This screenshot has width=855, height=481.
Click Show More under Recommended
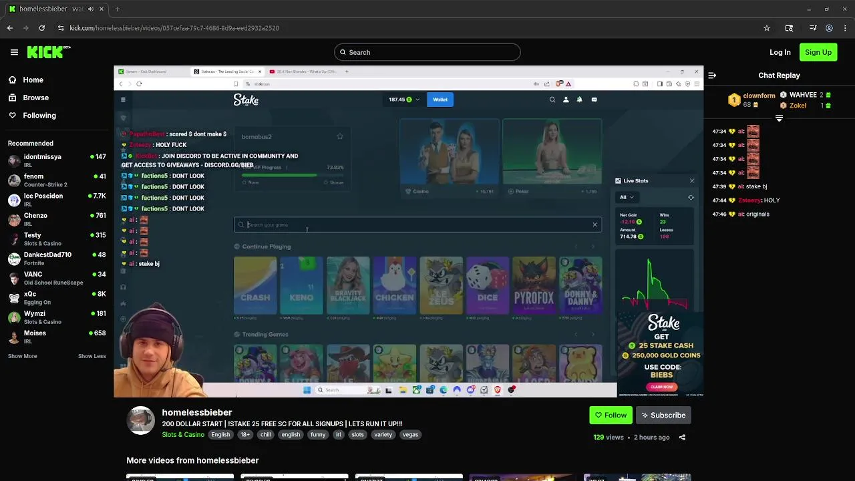click(x=23, y=356)
